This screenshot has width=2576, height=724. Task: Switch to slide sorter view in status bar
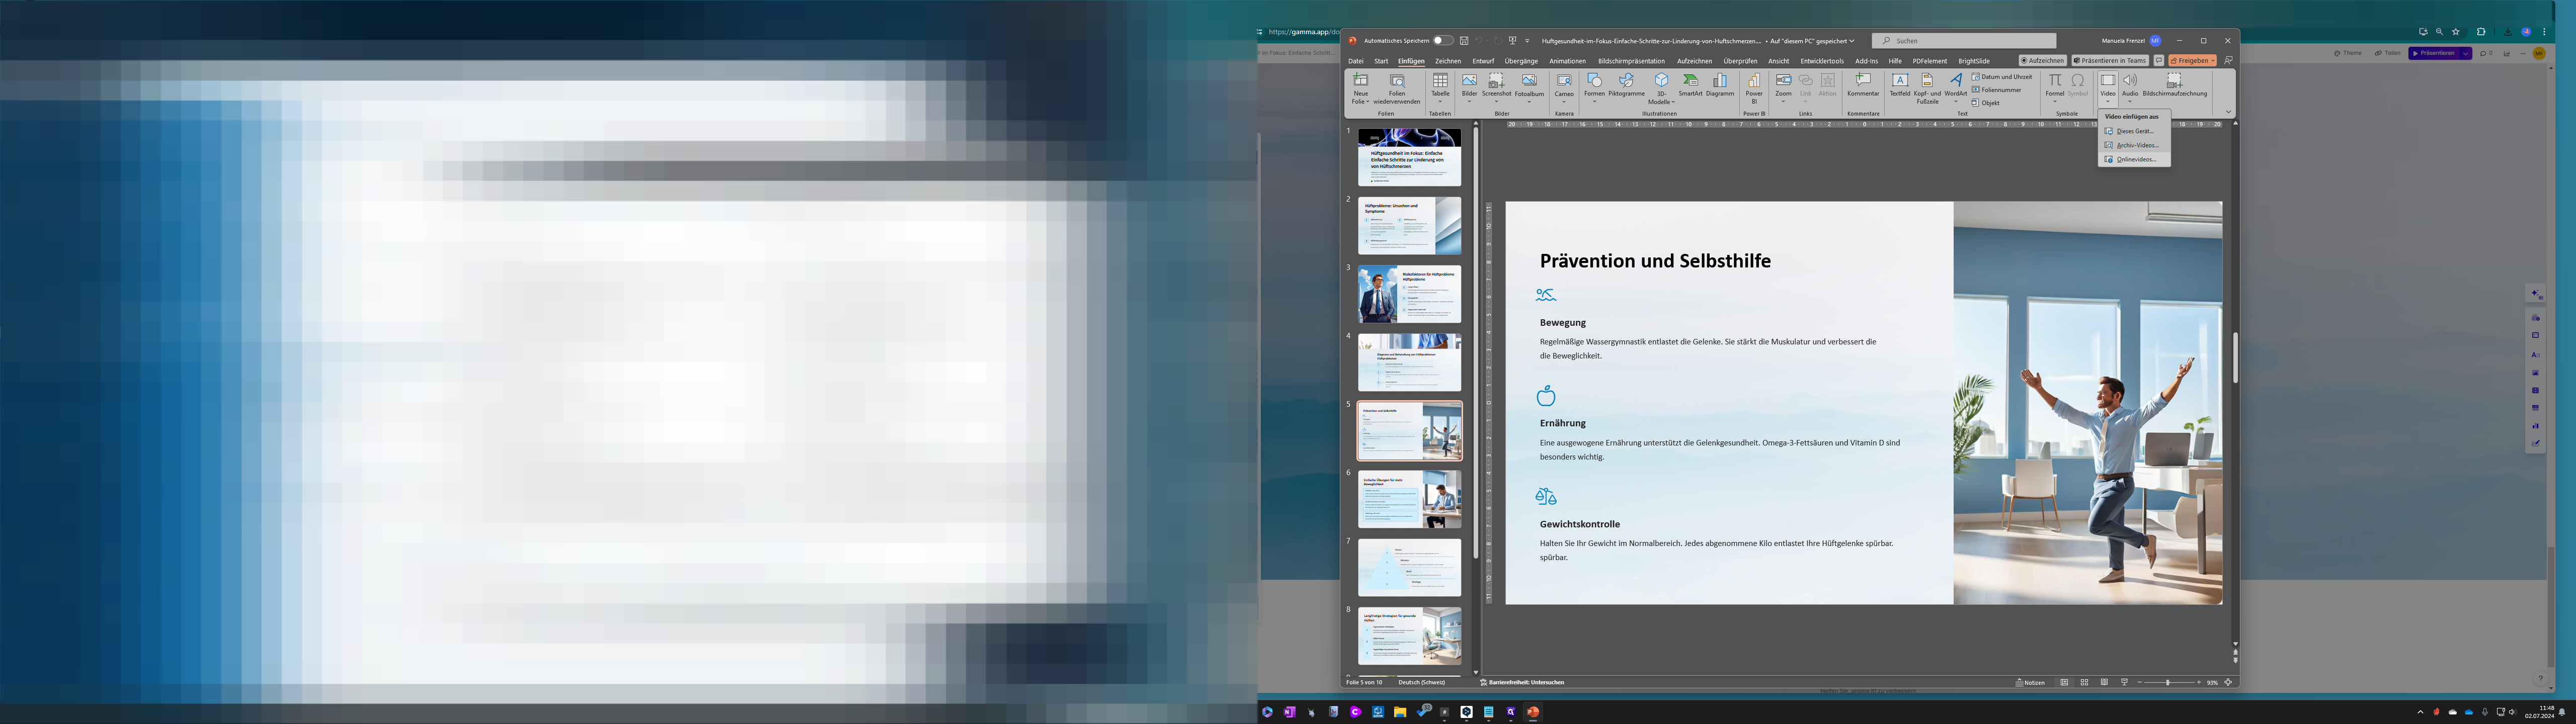[x=2084, y=682]
